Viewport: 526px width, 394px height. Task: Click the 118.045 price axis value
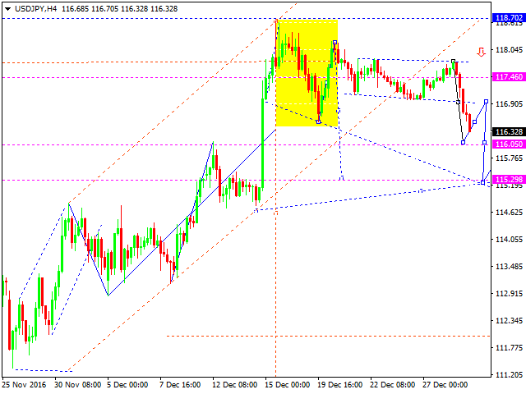509,50
